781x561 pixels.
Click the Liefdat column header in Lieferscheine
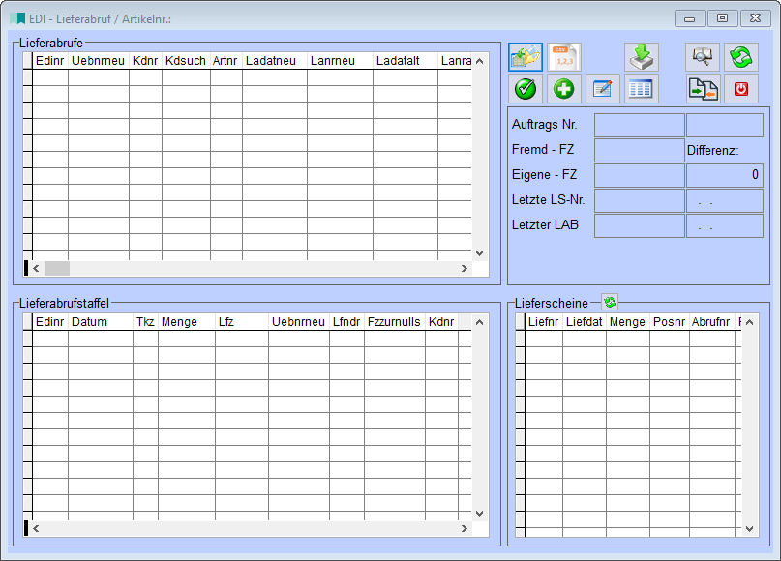coord(584,322)
